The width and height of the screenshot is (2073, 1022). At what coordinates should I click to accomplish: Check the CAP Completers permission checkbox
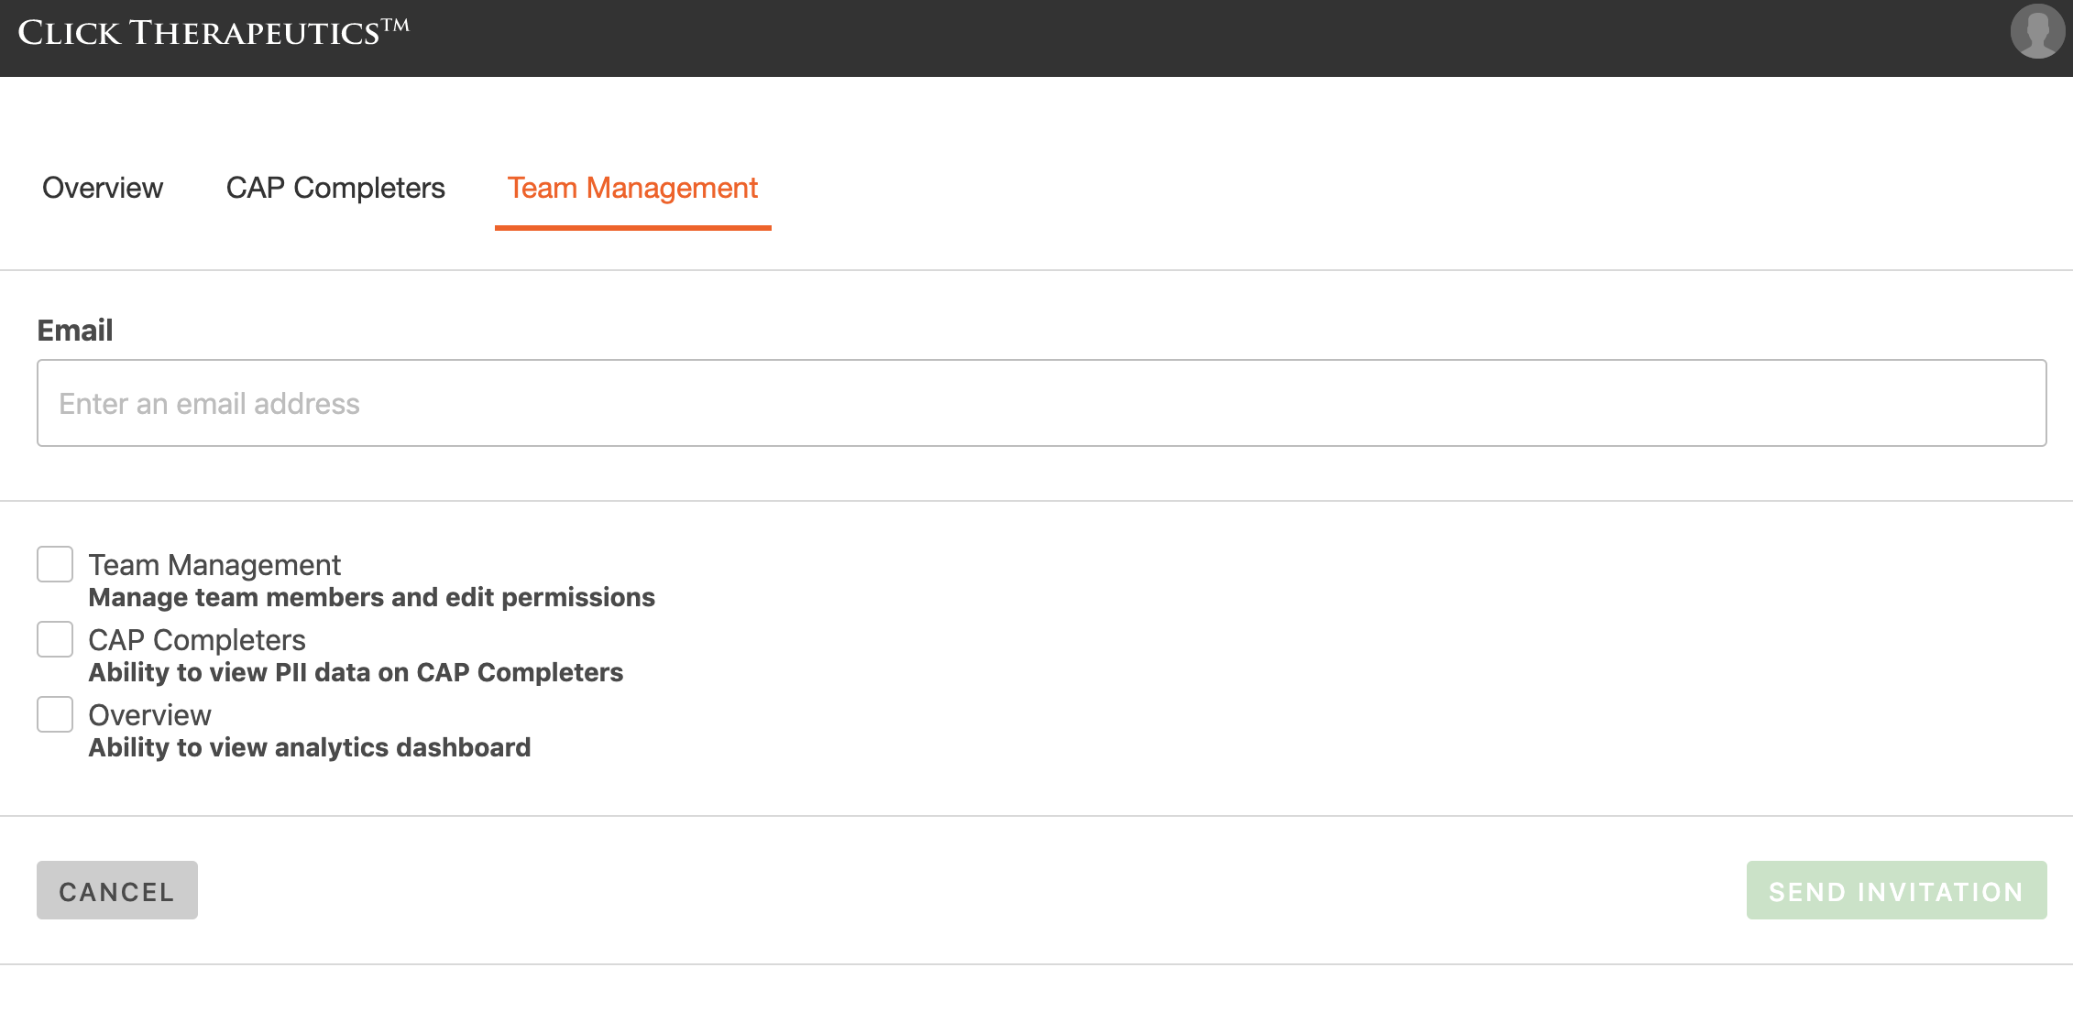[x=55, y=639]
